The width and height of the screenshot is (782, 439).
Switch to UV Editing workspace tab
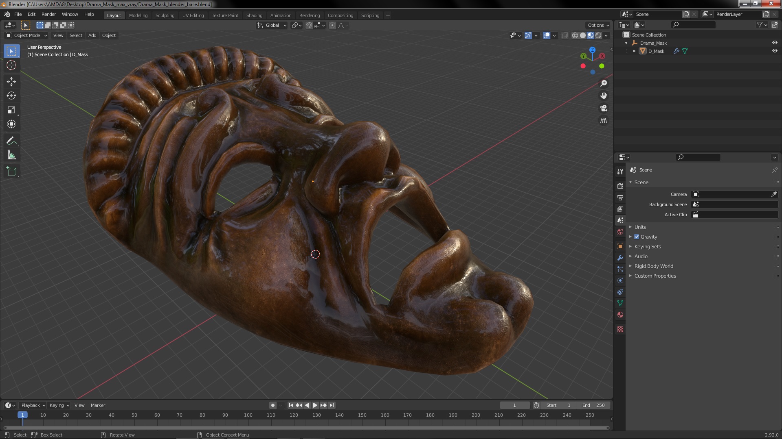(x=193, y=15)
